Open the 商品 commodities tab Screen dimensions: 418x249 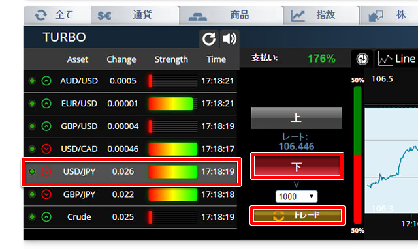tap(231, 15)
